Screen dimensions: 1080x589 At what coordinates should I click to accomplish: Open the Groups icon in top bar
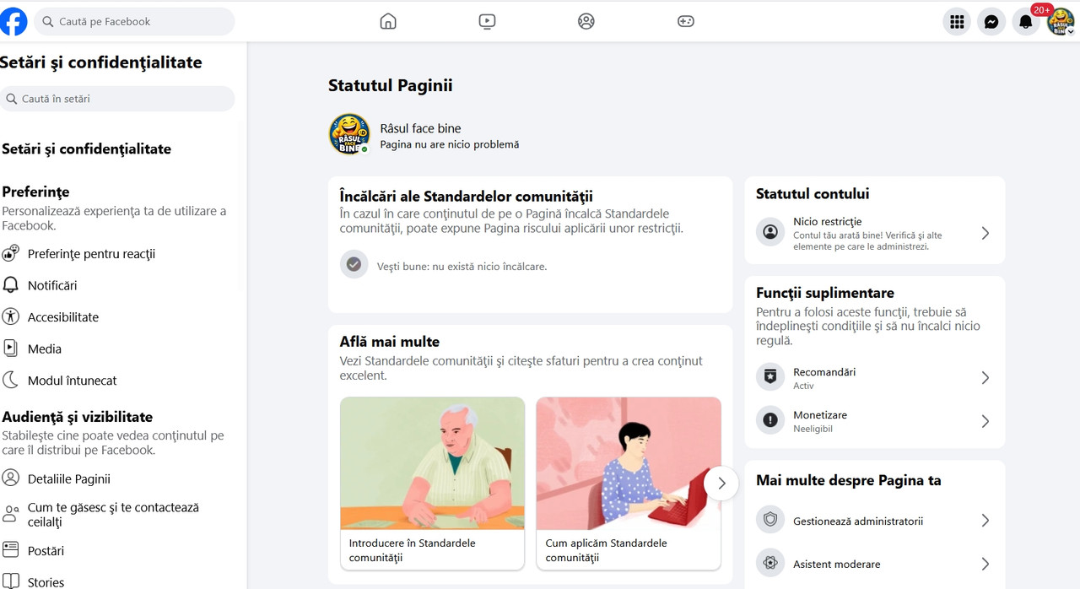tap(586, 21)
